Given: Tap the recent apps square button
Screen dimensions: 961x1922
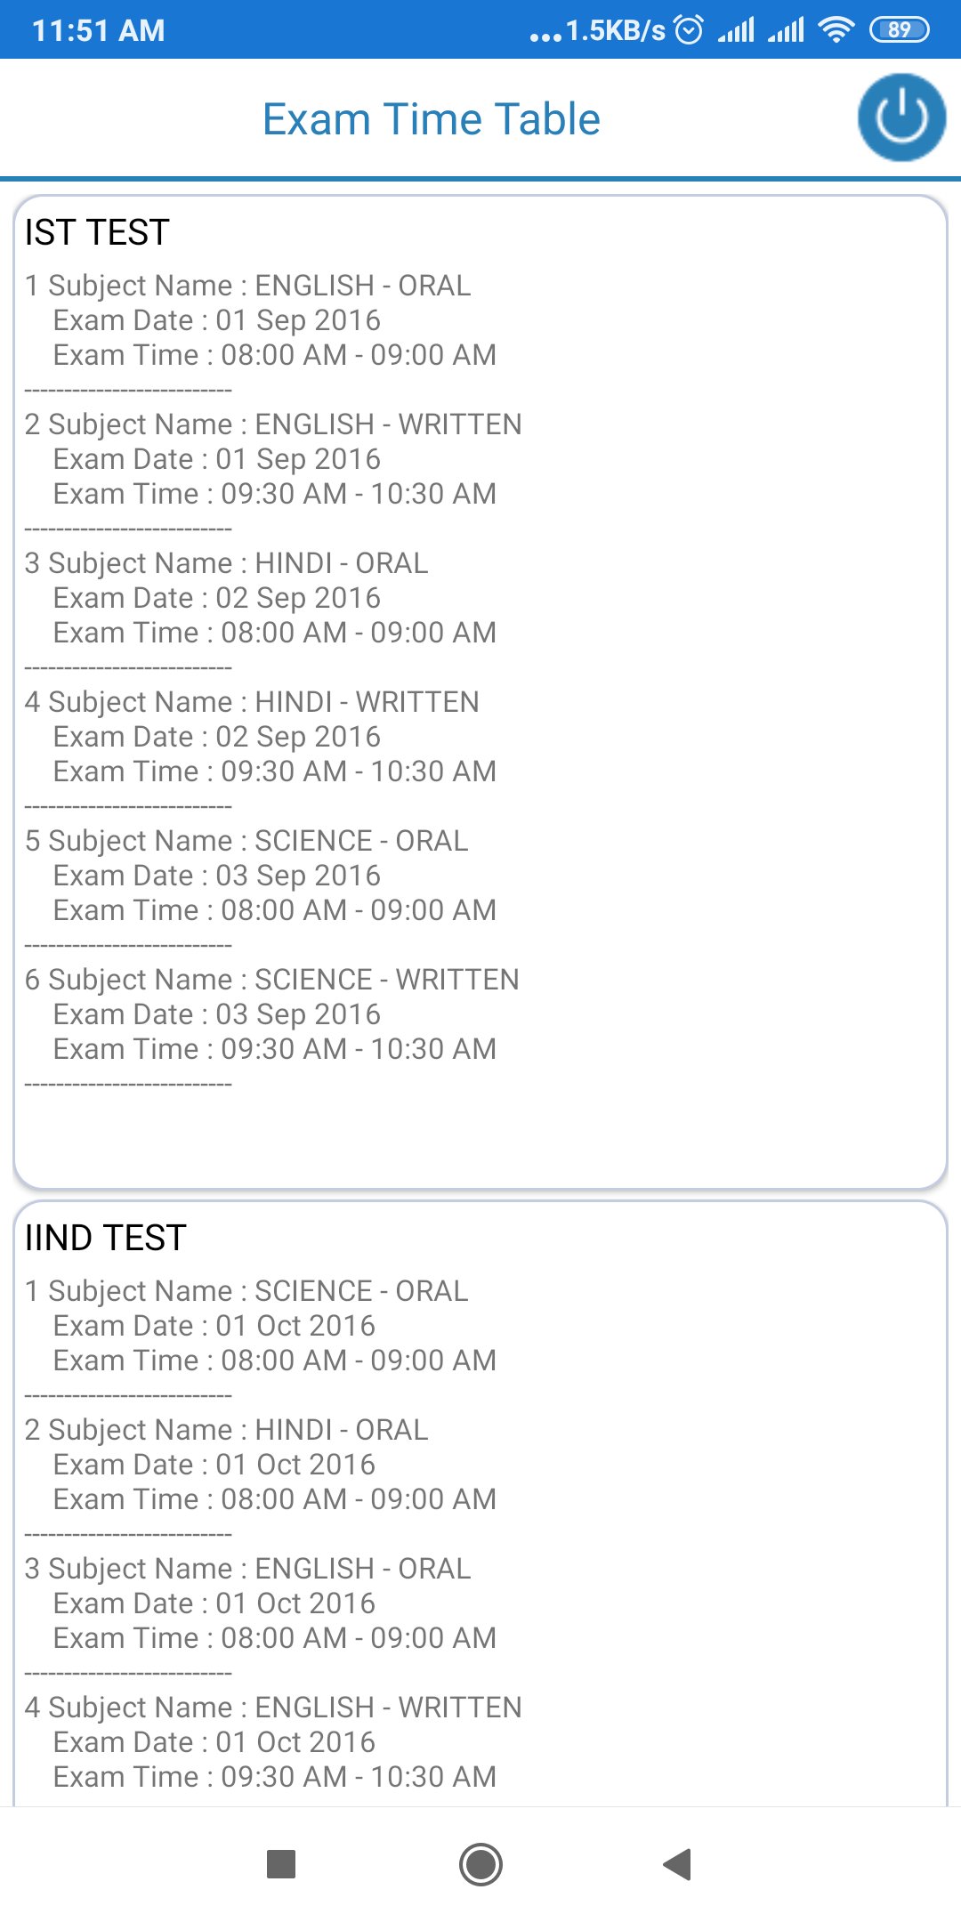Looking at the screenshot, I should pyautogui.click(x=281, y=1863).
